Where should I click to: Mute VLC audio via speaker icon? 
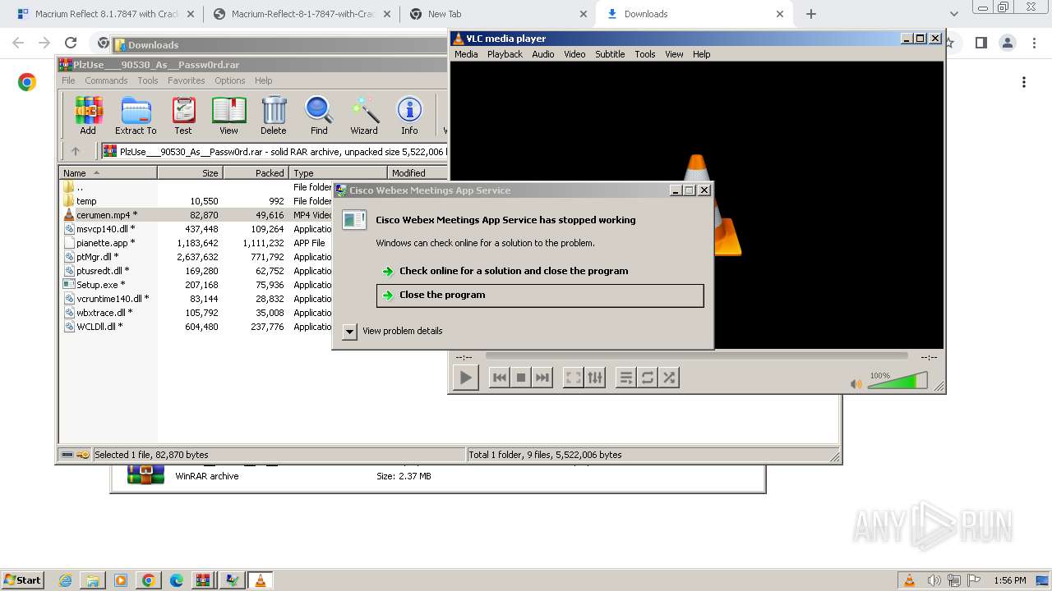[x=856, y=383]
